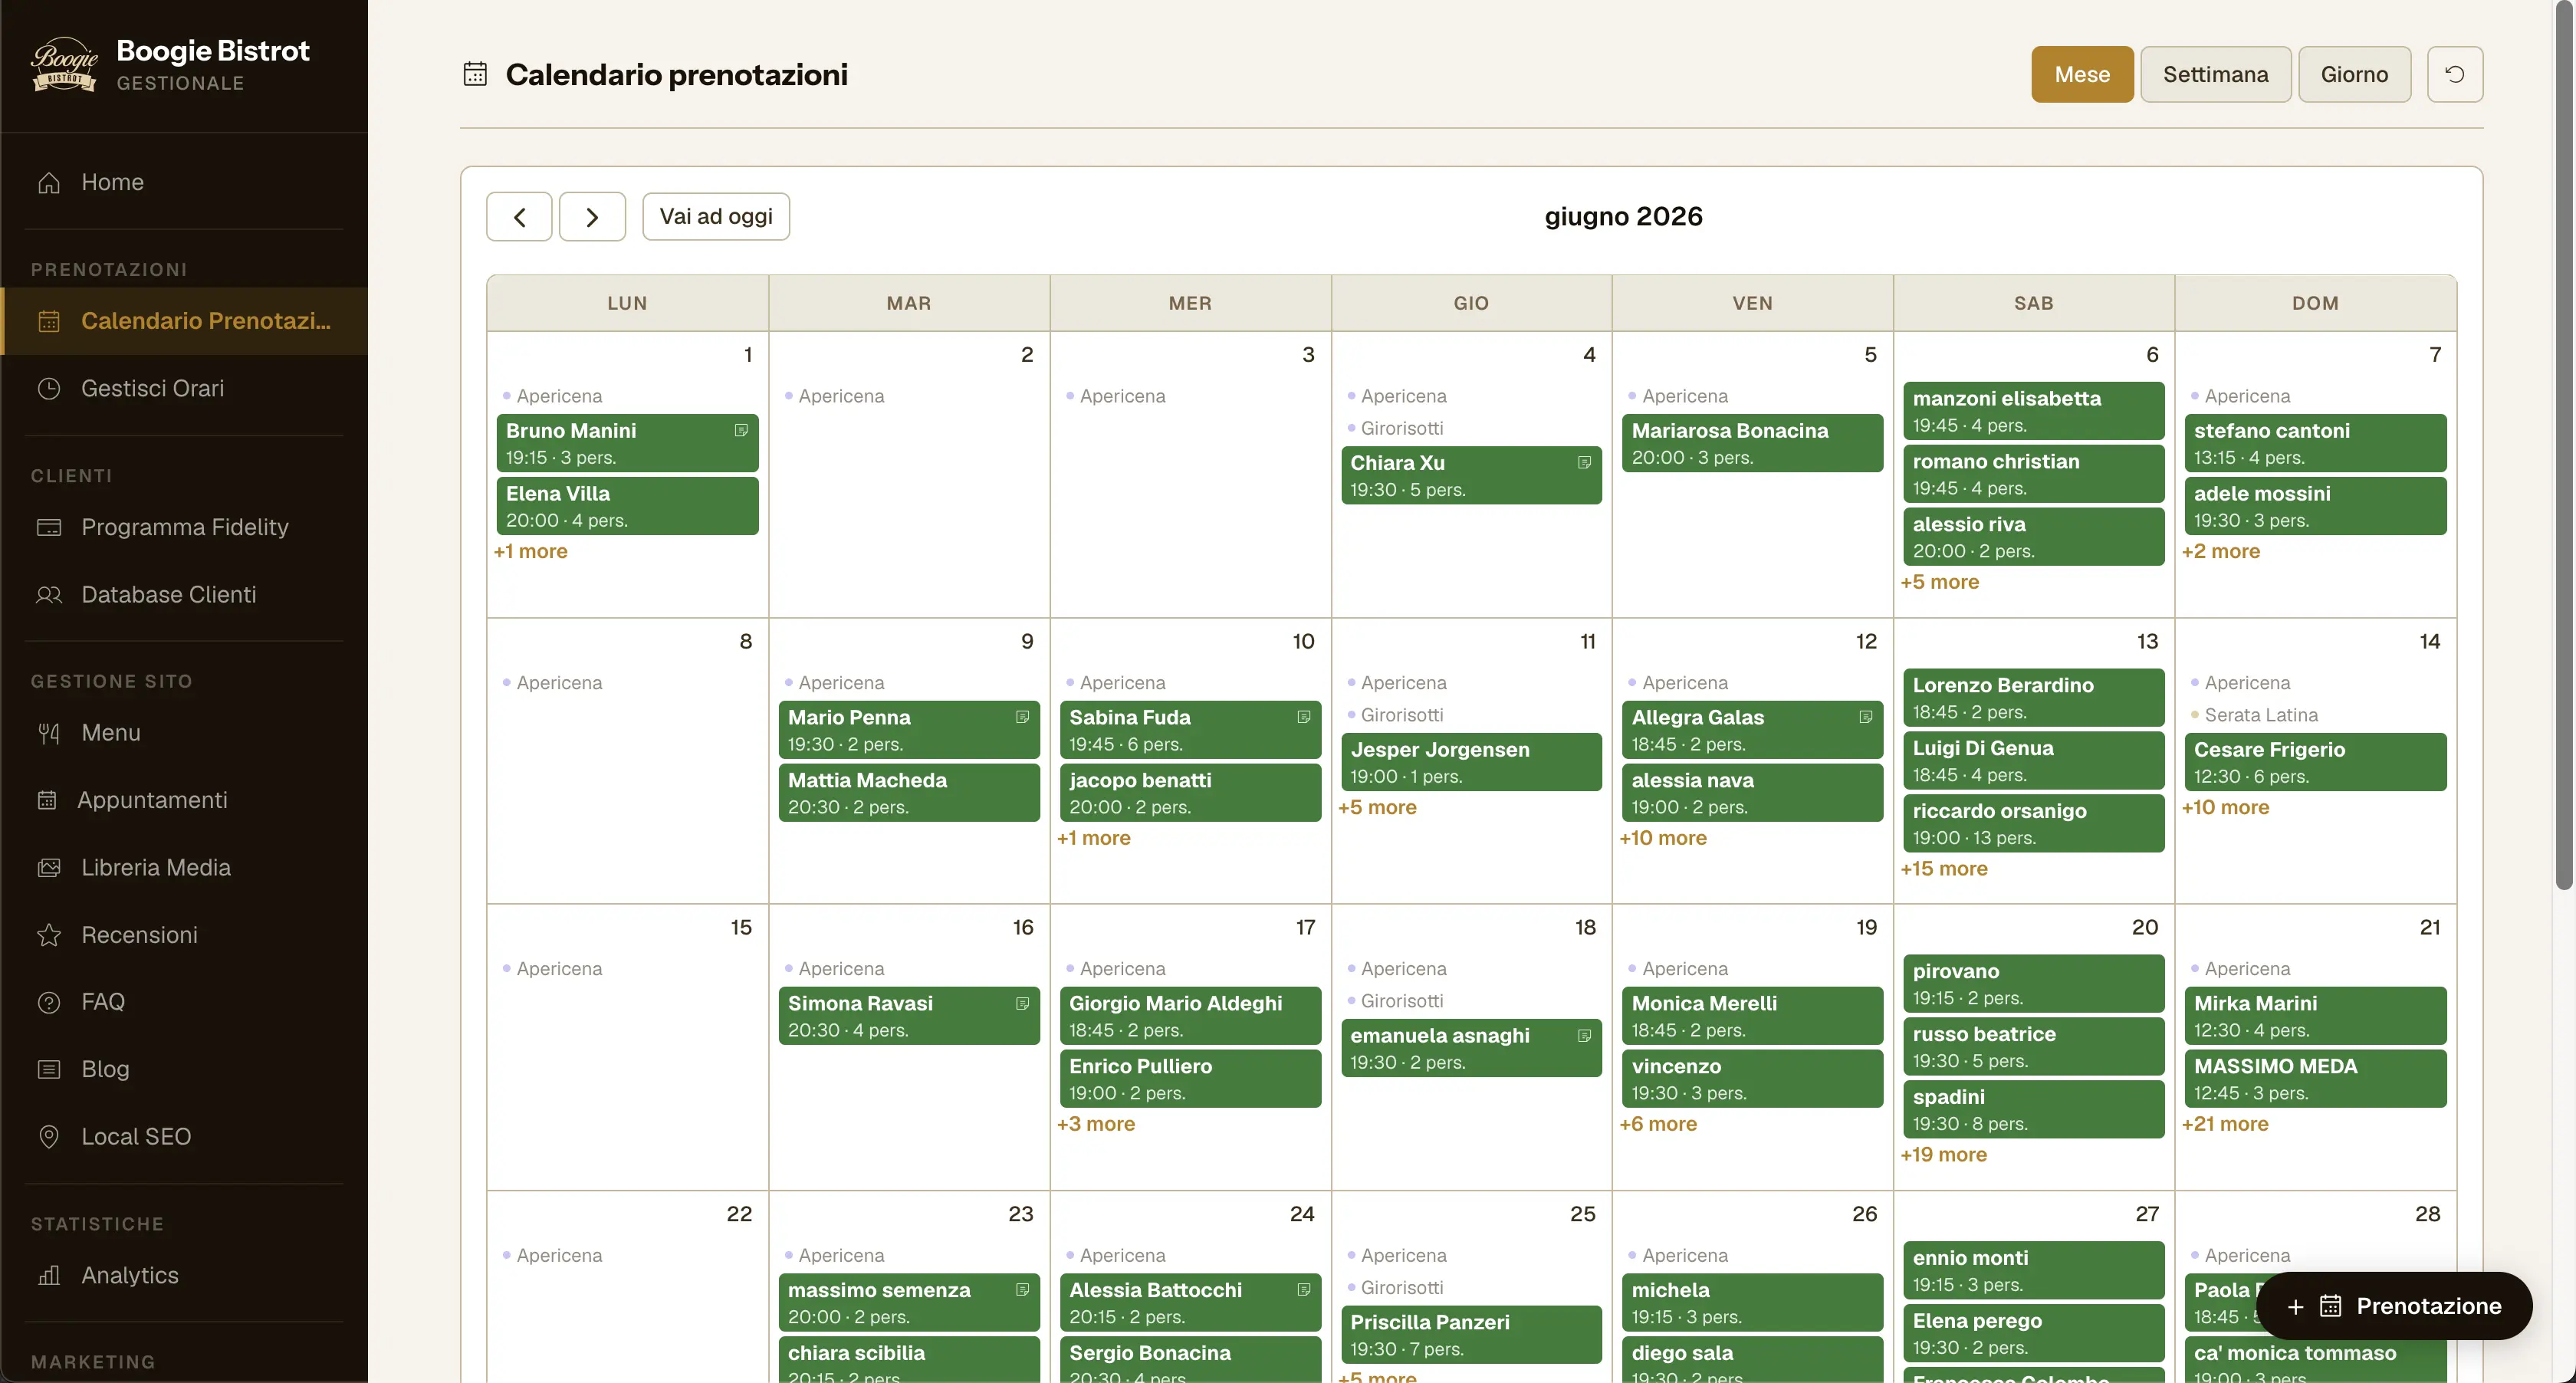
Task: Open Libreria Media in sidebar
Action: 184,868
